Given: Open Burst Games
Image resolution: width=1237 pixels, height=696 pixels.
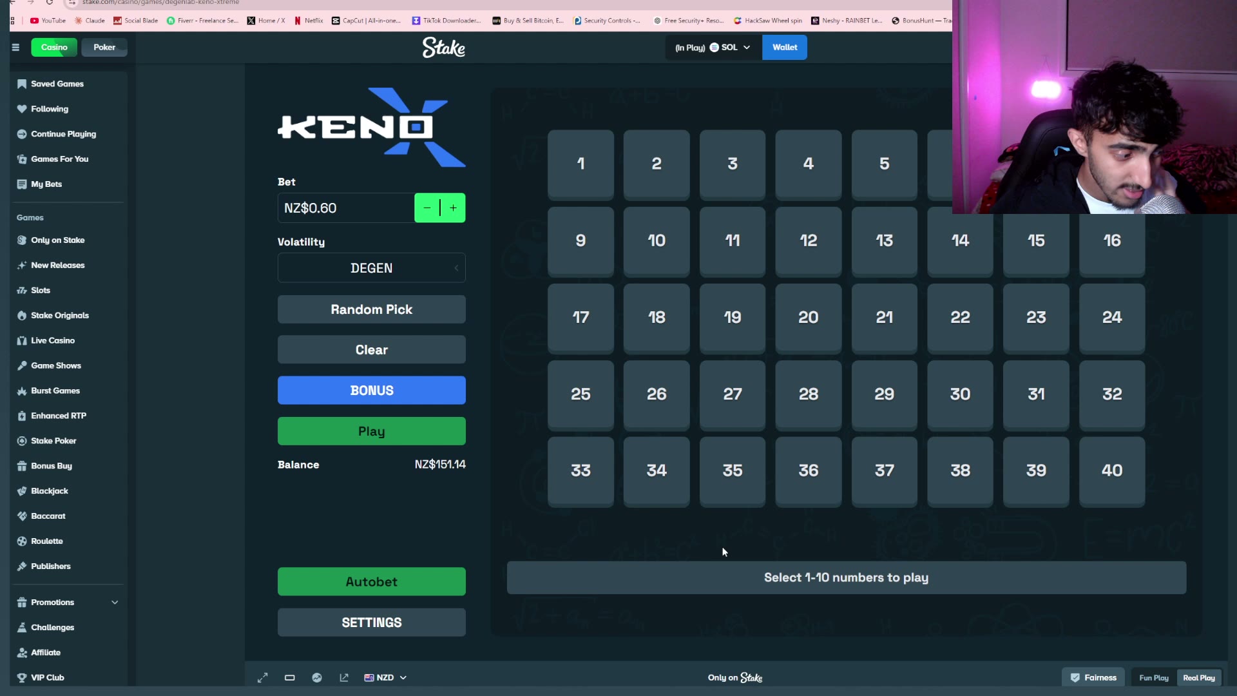Looking at the screenshot, I should tap(55, 391).
